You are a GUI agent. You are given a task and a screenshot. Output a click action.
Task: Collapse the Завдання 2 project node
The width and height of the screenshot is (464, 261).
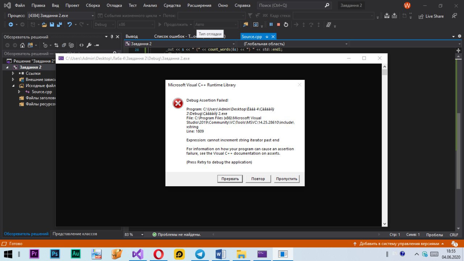click(7, 67)
